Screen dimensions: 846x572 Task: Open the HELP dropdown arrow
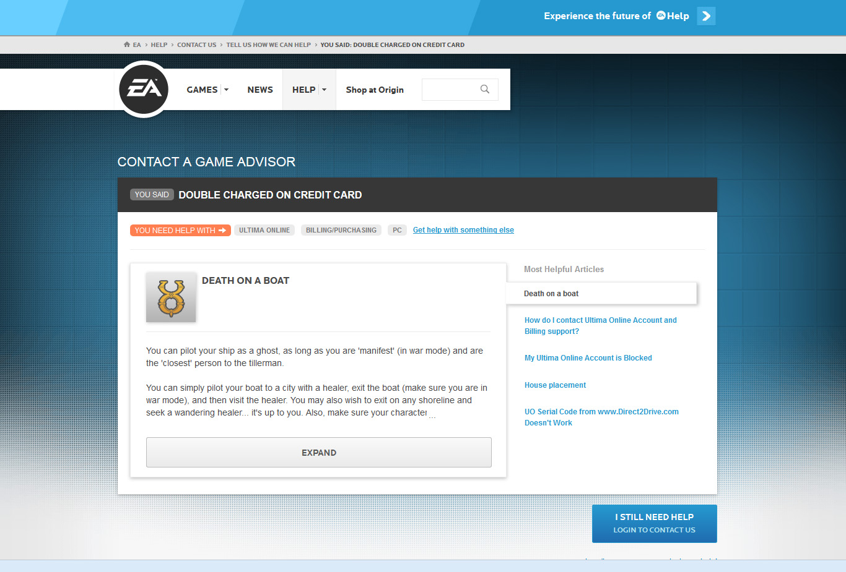324,90
